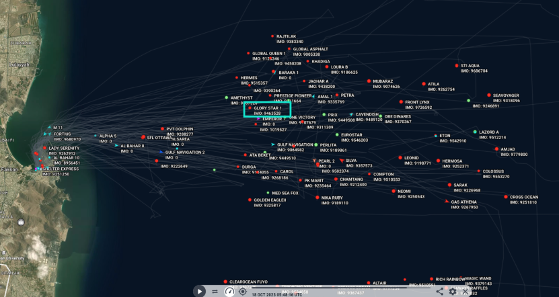Click the BARAKA 1 vessel label
559x297 pixels.
289,73
